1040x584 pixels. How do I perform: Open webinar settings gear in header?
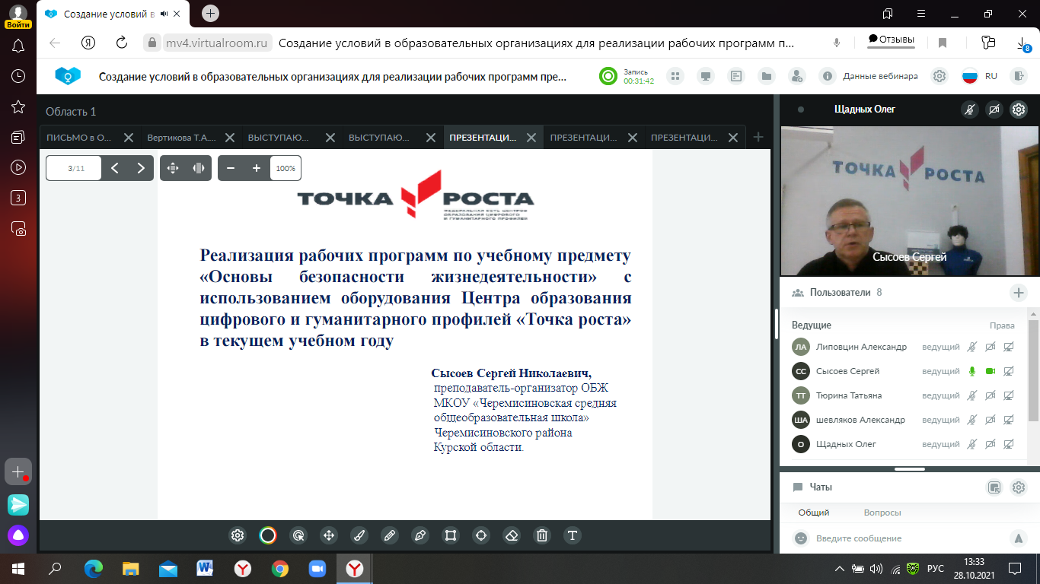pyautogui.click(x=940, y=76)
